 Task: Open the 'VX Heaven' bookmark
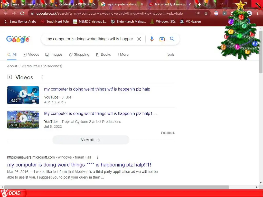(190, 22)
